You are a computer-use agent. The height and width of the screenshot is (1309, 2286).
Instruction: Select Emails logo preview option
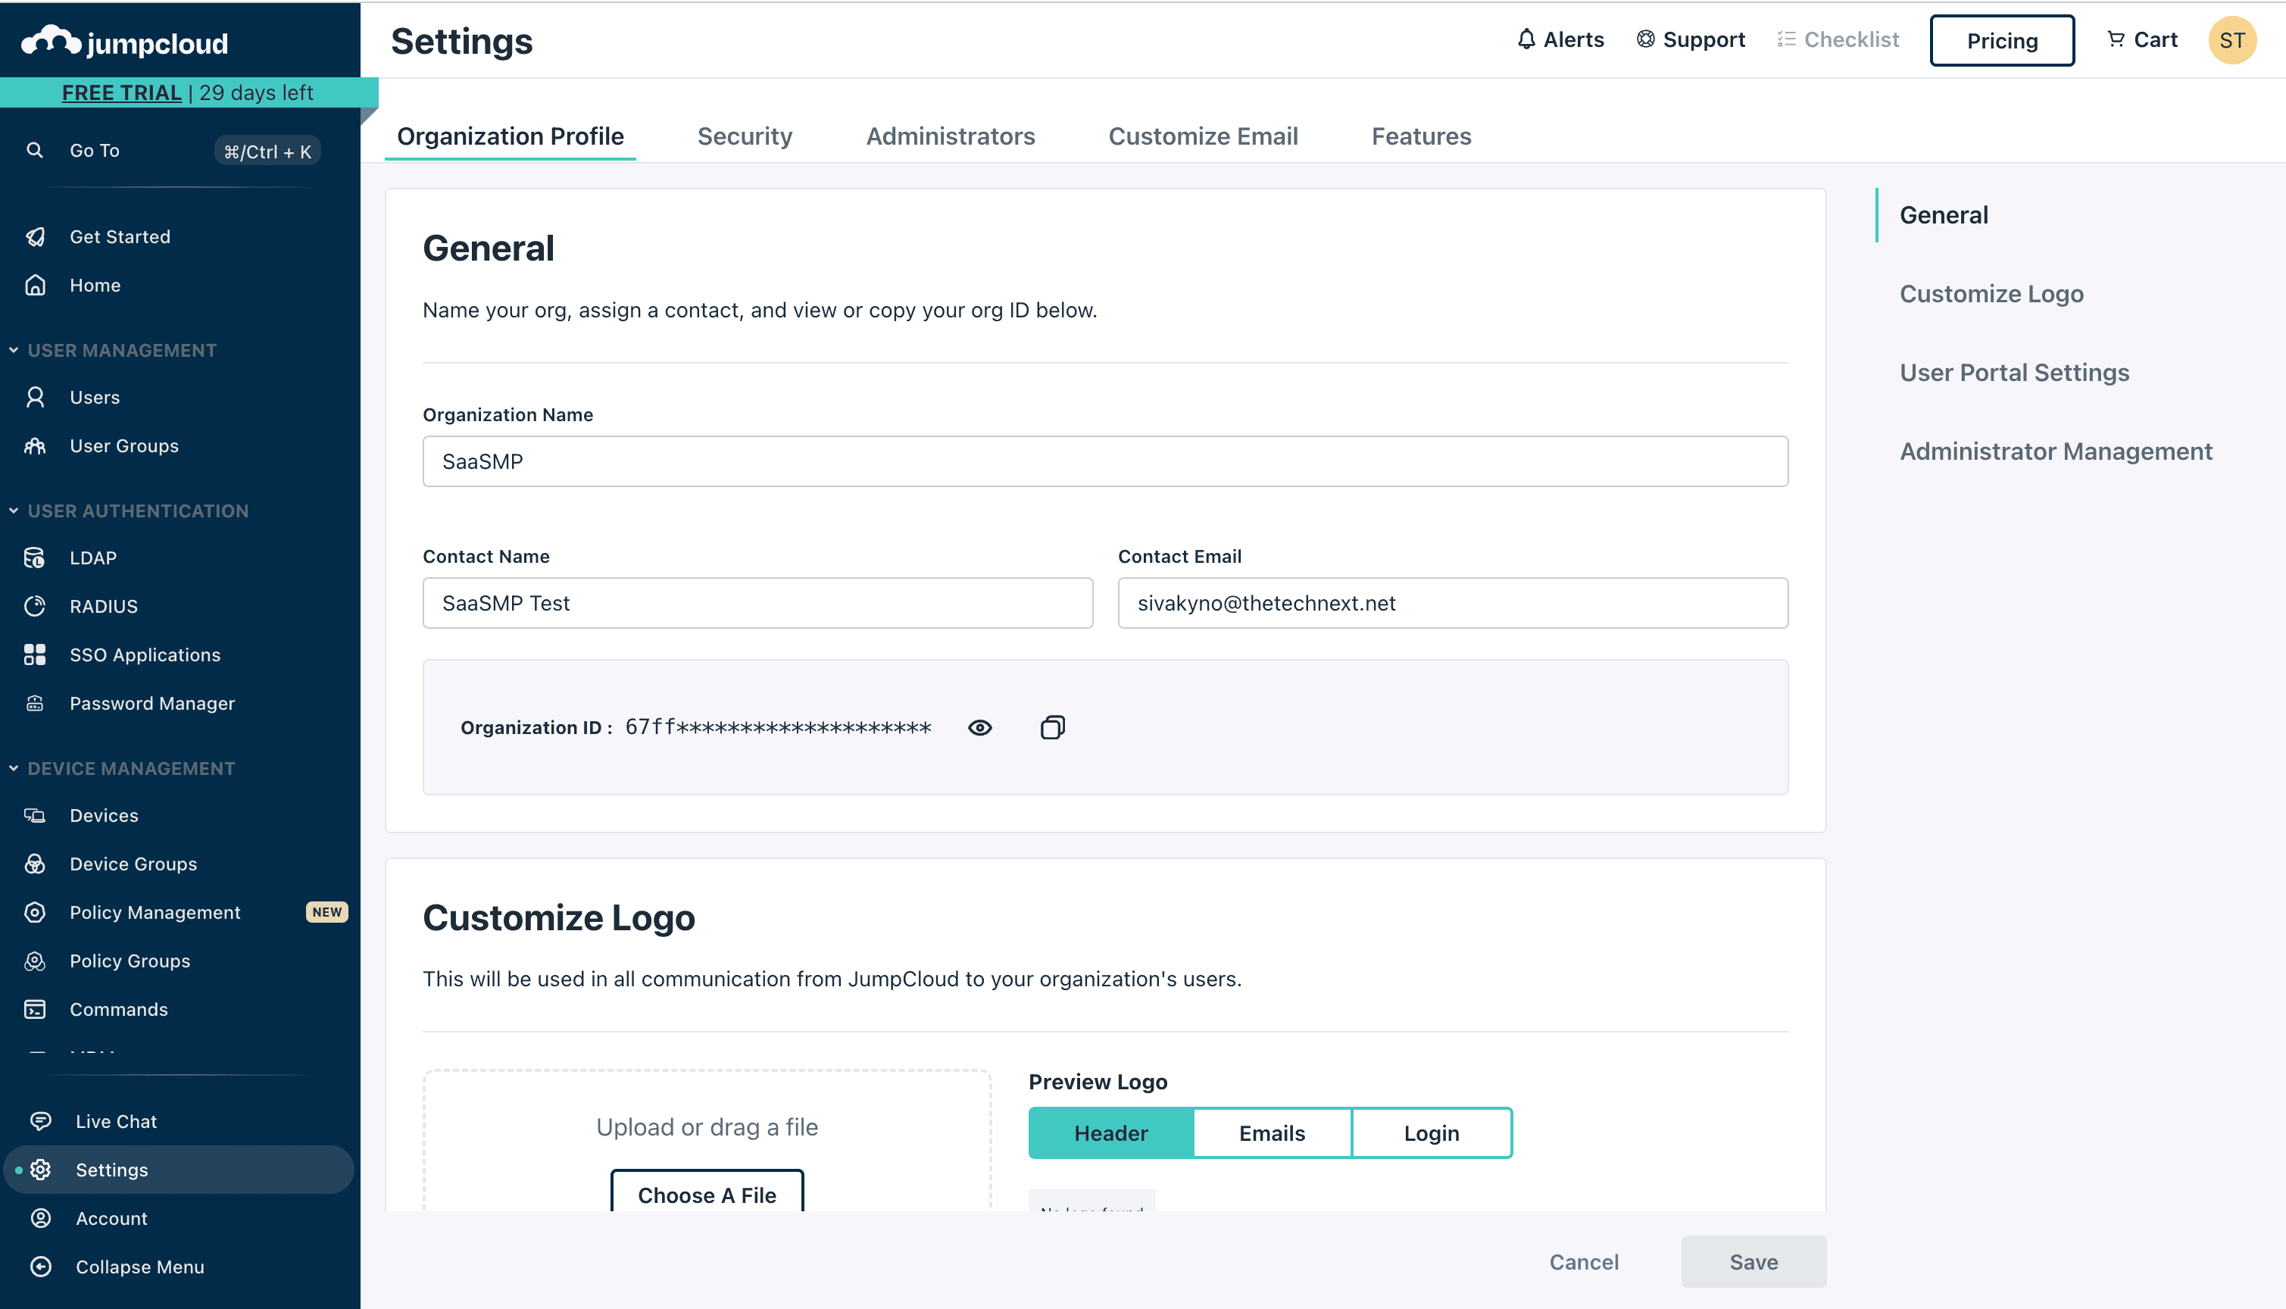pyautogui.click(x=1271, y=1132)
